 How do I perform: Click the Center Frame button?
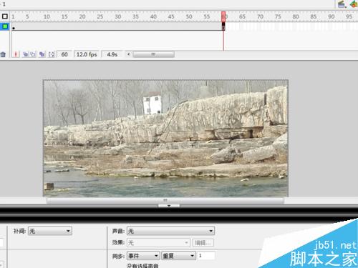click(16, 54)
